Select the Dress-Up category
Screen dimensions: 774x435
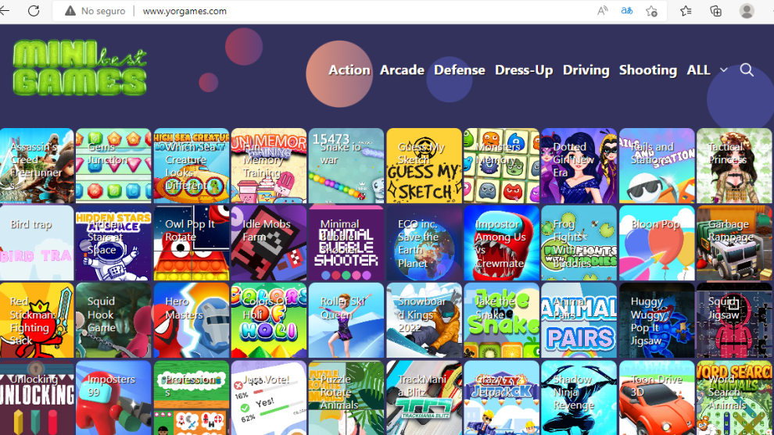point(523,70)
